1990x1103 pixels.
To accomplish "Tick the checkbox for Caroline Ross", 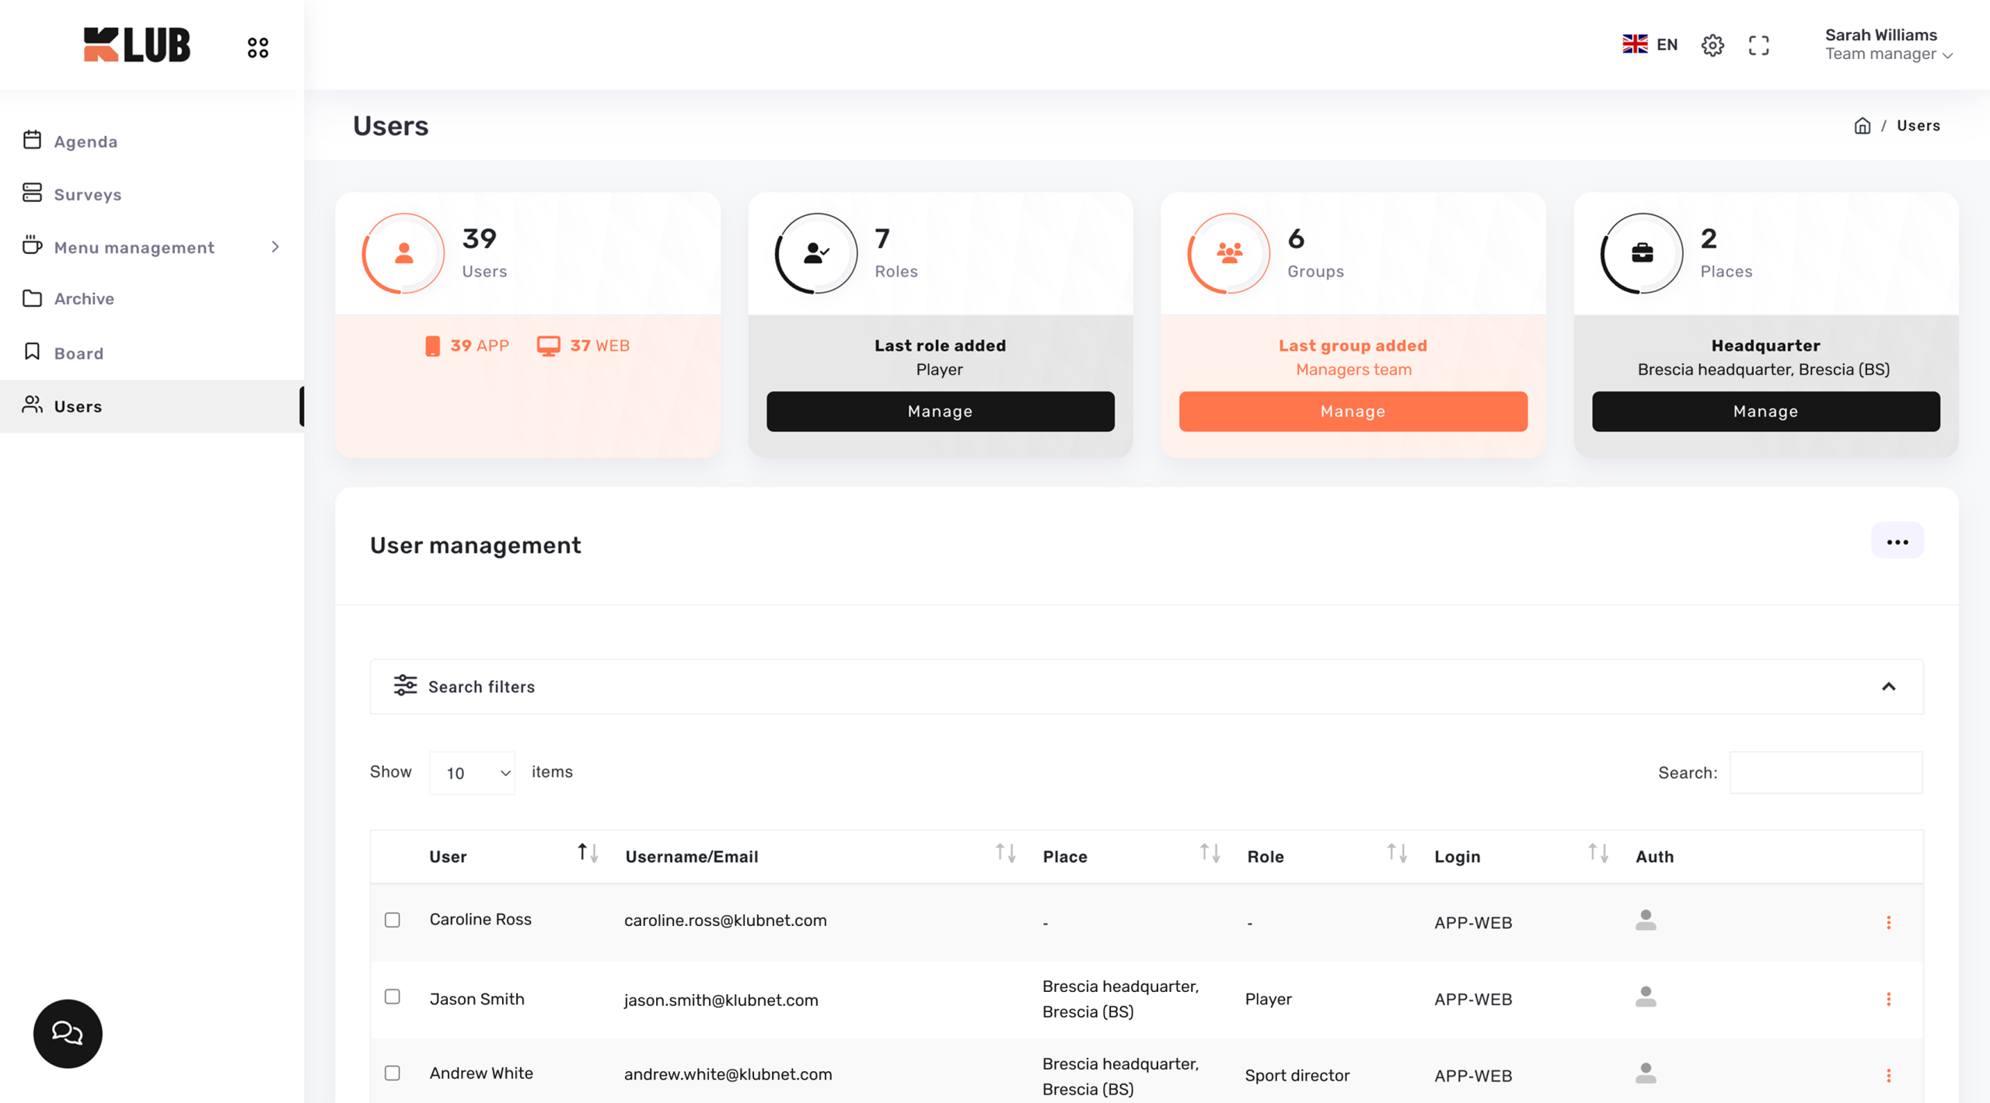I will click(x=393, y=920).
